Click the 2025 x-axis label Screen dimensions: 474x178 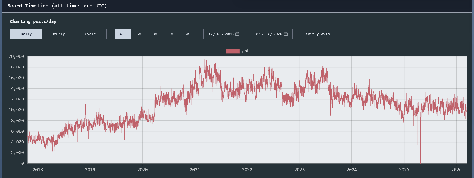coord(404,169)
